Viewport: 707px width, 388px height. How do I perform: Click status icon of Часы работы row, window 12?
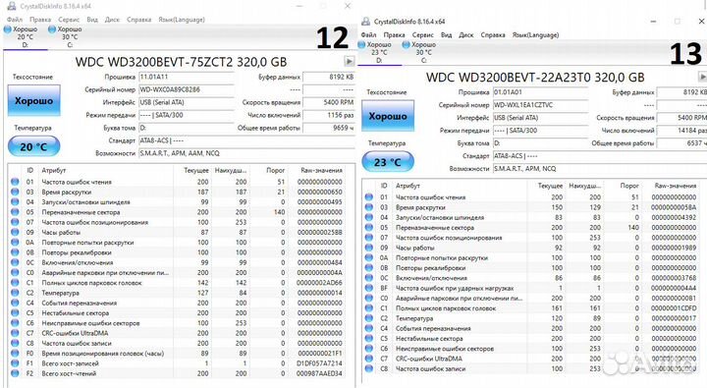tap(15, 233)
